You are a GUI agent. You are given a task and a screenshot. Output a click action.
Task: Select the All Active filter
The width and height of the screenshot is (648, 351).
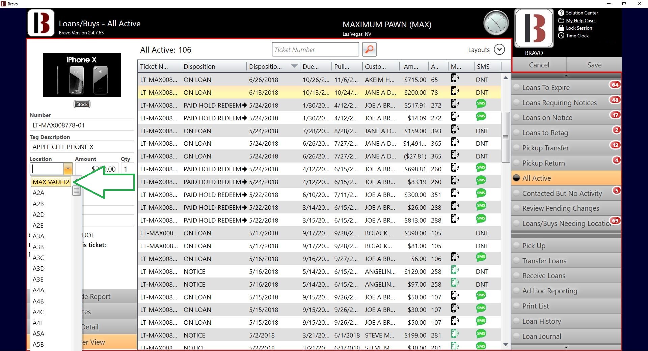(x=566, y=178)
